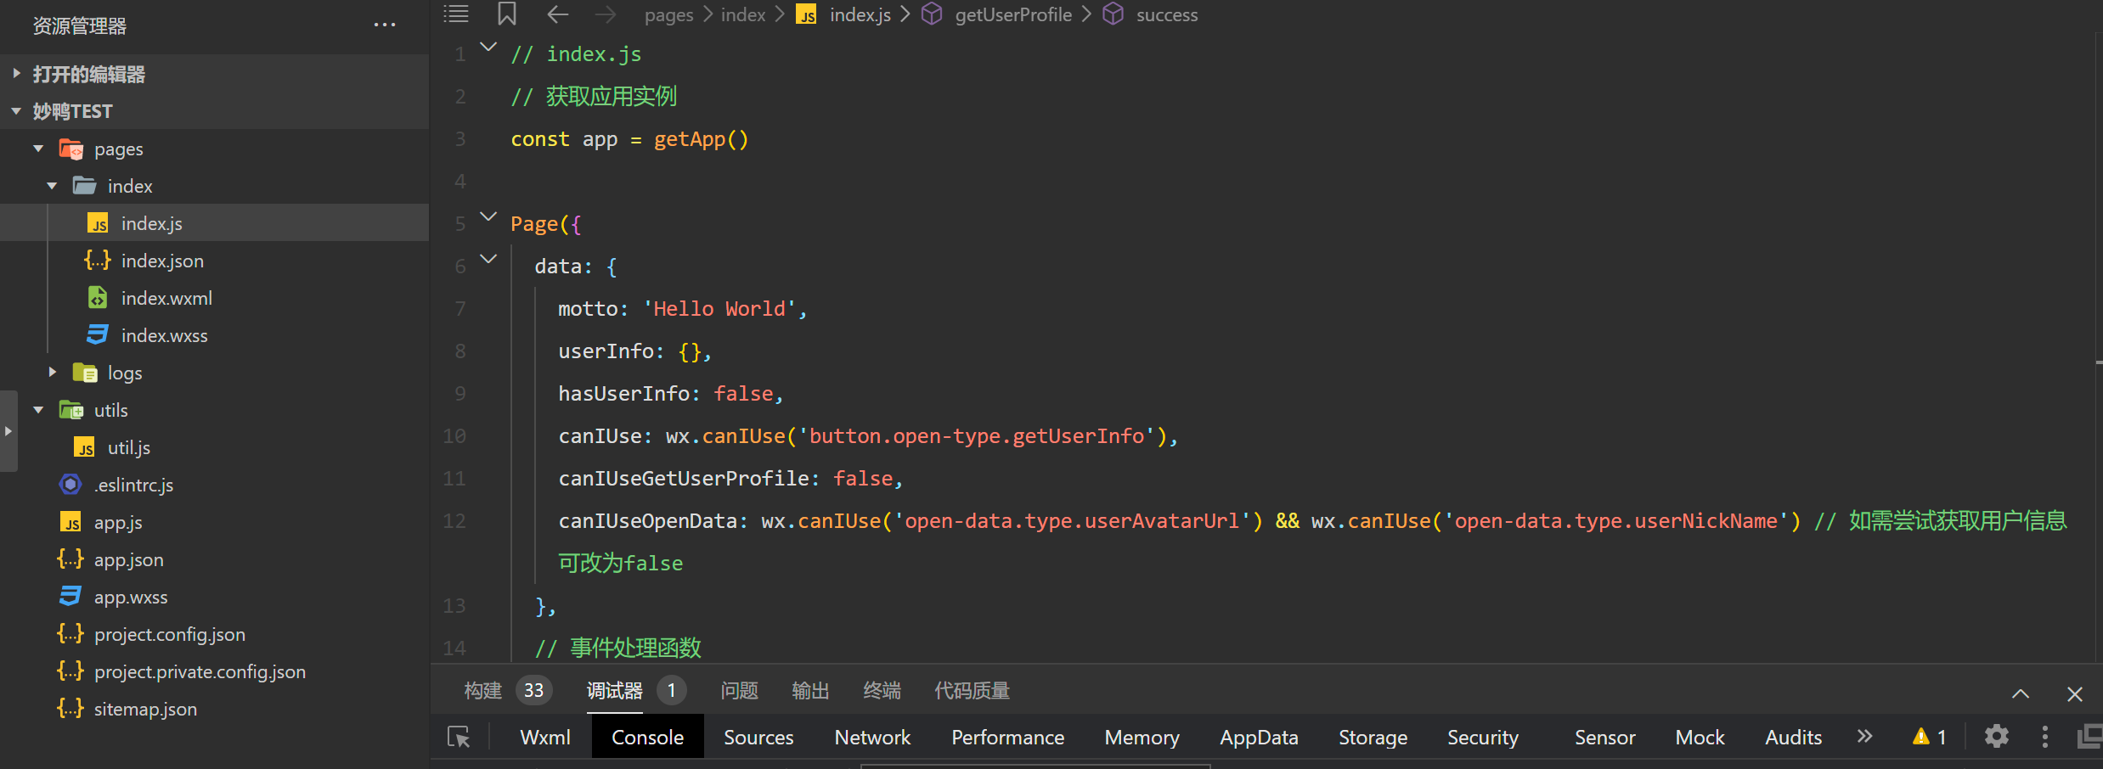This screenshot has height=769, width=2103.
Task: Open the Audits devtools tab
Action: click(x=1793, y=737)
